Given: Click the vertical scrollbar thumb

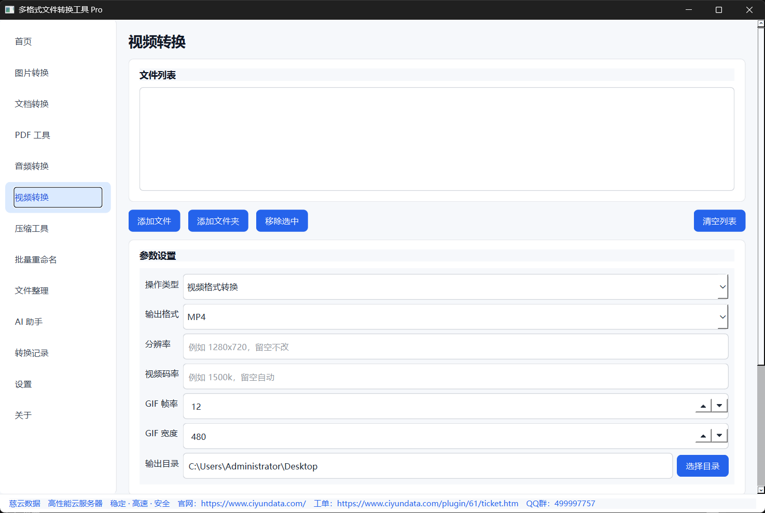Looking at the screenshot, I should [x=761, y=196].
